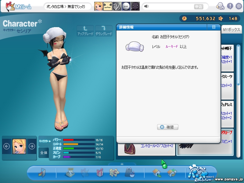244x183 pixels.
Task: Select the blonde girl avatar in top bar
Action: [x=99, y=6]
